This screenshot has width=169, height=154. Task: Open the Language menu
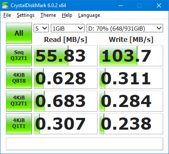[89, 15]
